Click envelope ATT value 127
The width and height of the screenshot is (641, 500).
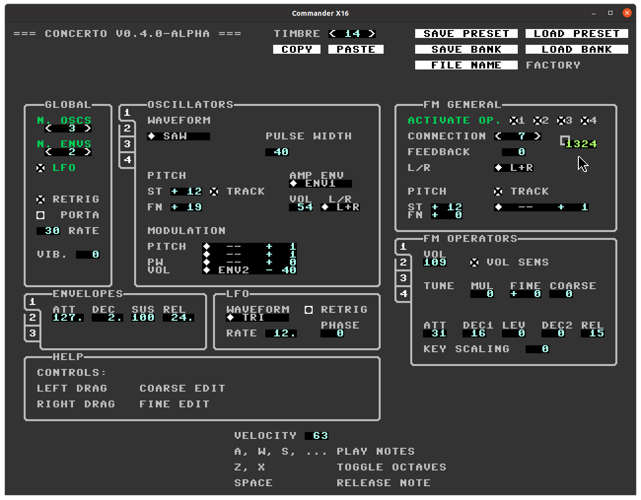click(68, 317)
